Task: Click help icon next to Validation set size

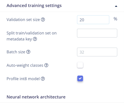Action: coord(43,20)
